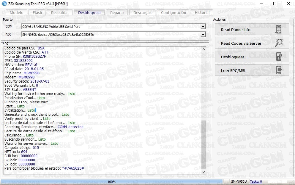295x185 pixels.
Task: Click the SUB lock: 00000000 line
Action: click(x=21, y=156)
